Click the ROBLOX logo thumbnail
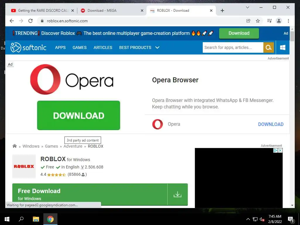 pyautogui.click(x=24, y=166)
